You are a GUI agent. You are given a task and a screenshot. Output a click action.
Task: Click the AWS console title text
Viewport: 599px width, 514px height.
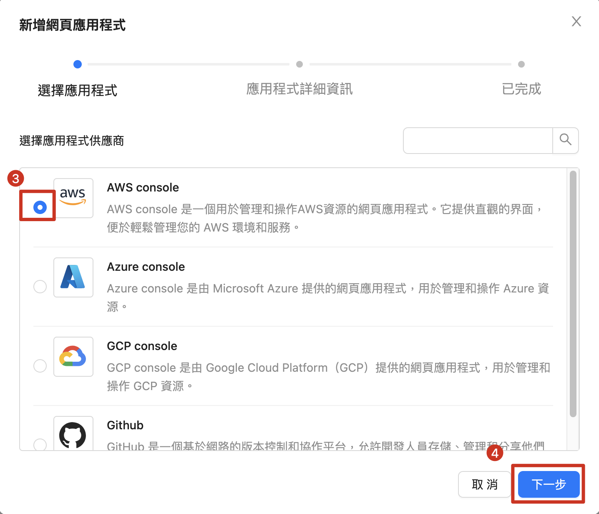click(143, 188)
